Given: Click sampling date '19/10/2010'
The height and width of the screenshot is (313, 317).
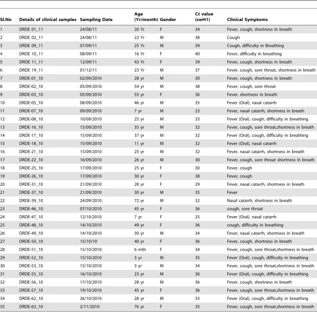Looking at the screenshot, I should click(91, 290).
